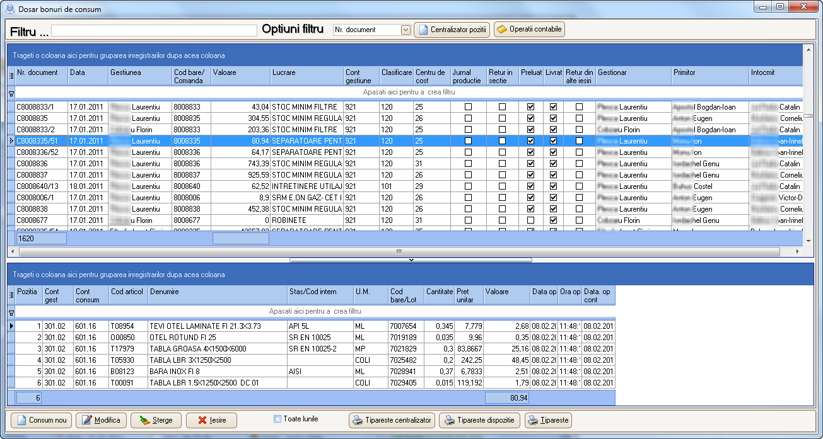The height and width of the screenshot is (439, 823).
Task: Click the lower grid filter row funnel icon
Action: point(11,312)
